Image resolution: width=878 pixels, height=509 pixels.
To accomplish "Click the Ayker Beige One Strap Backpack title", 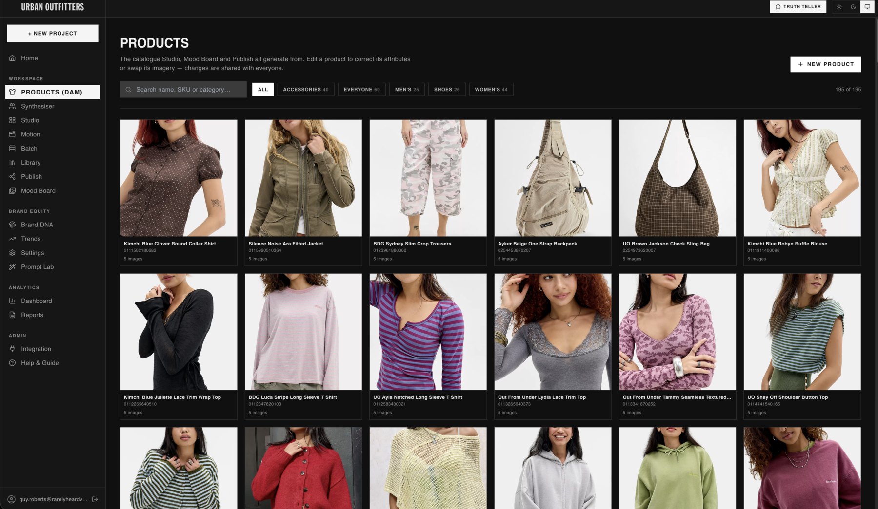I will 538,244.
